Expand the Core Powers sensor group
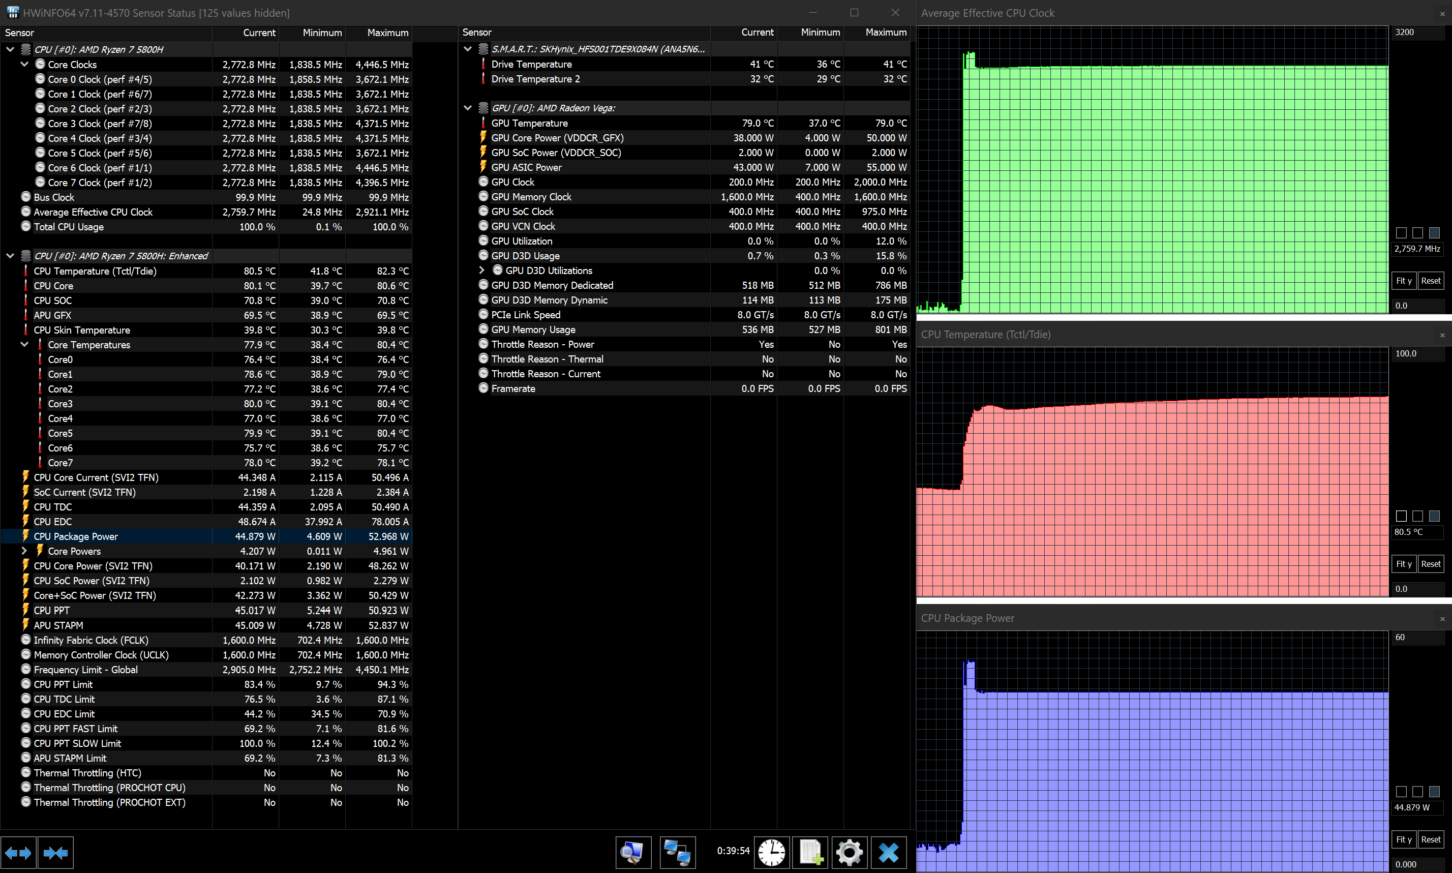Screen dimensions: 1452x873 [x=25, y=551]
